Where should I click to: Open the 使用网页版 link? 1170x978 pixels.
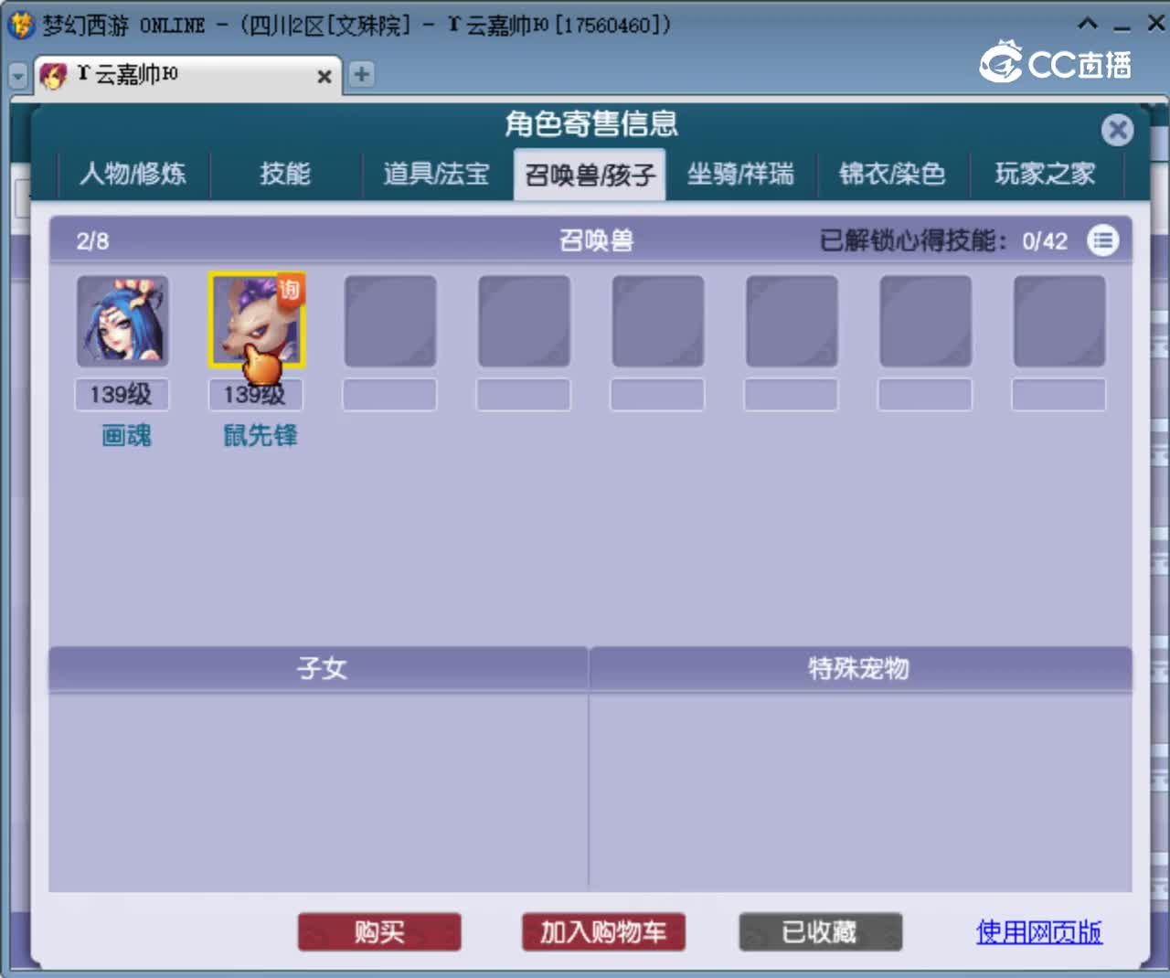(x=1039, y=932)
